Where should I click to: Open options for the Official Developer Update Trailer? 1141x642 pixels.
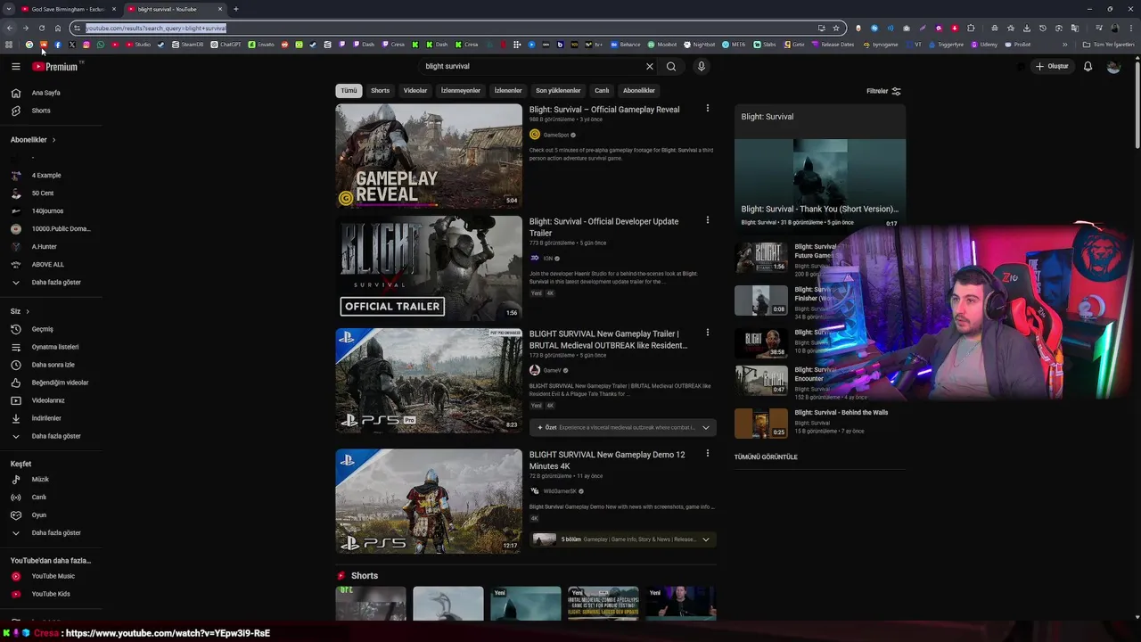pos(708,220)
